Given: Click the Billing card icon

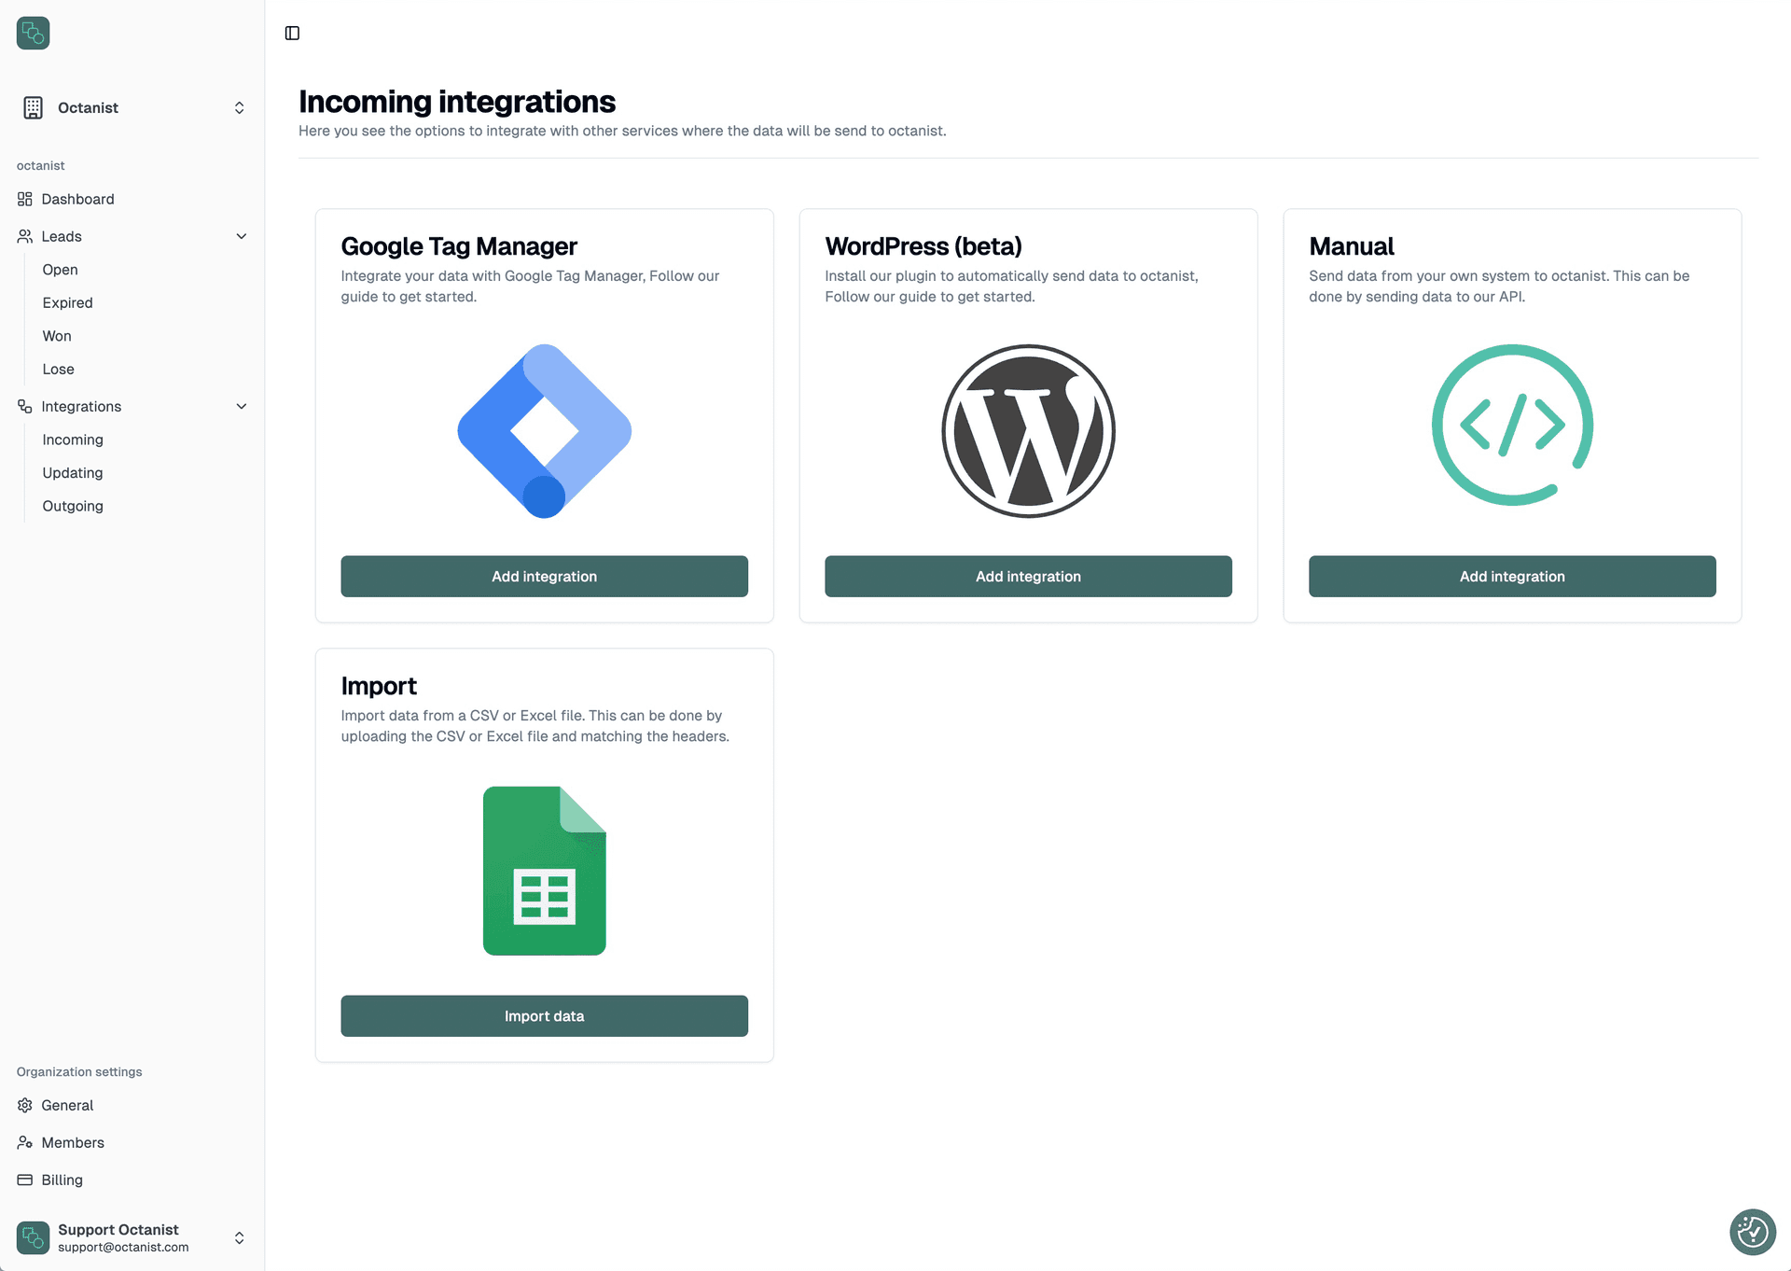Looking at the screenshot, I should [24, 1180].
